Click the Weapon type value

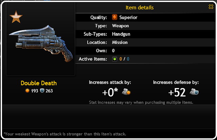120,26
